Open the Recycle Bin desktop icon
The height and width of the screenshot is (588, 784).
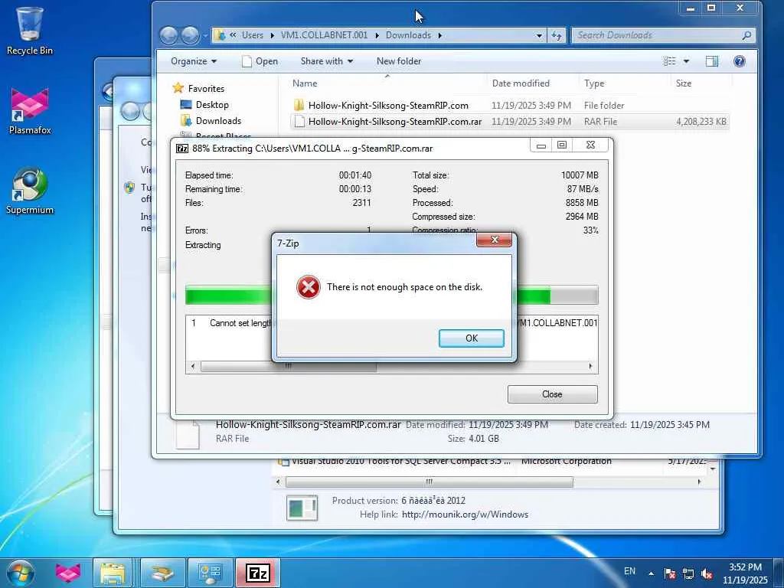[x=30, y=30]
